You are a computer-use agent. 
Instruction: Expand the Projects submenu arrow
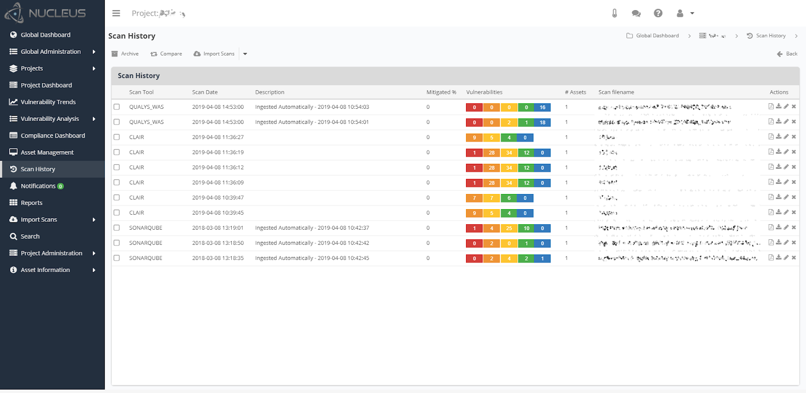pos(94,69)
